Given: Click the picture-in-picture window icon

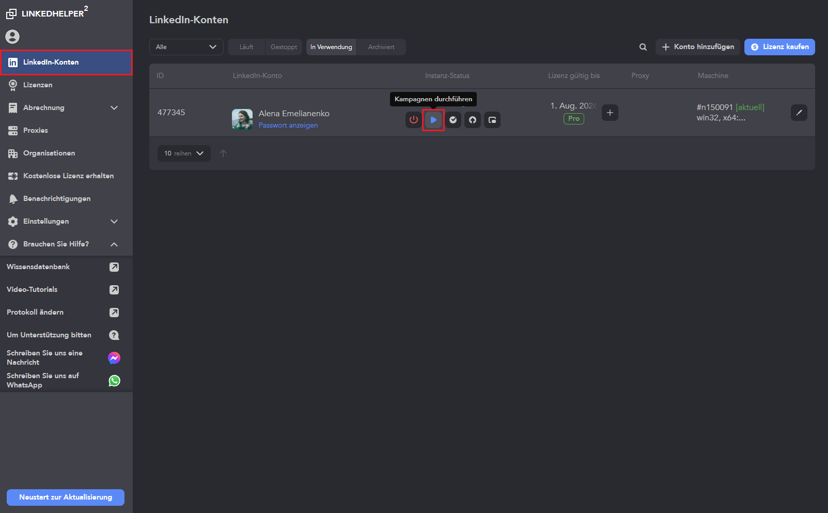Looking at the screenshot, I should pos(492,120).
